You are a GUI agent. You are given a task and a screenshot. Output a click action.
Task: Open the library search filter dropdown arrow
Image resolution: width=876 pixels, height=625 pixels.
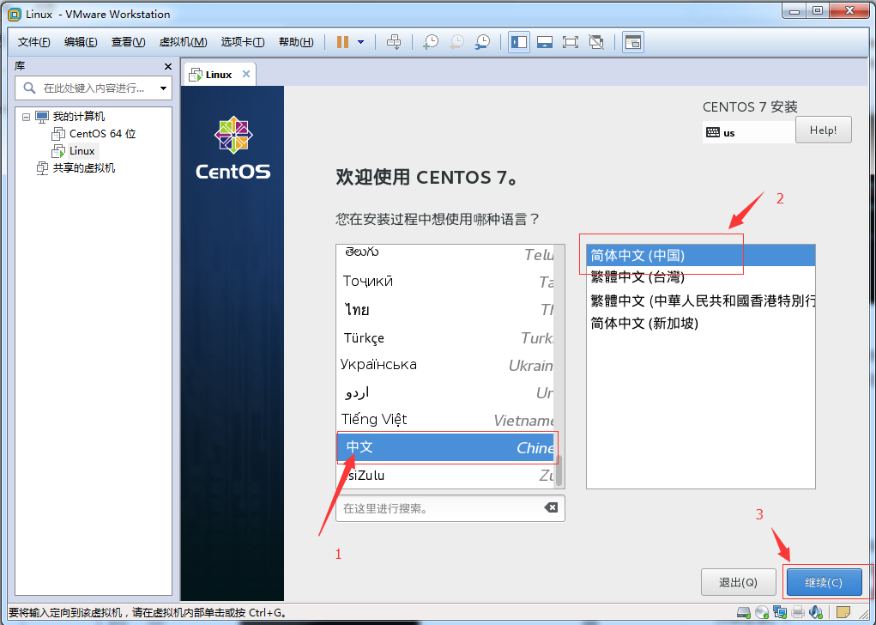tap(163, 88)
